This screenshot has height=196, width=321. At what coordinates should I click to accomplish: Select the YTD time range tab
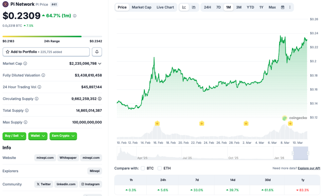(250, 7)
